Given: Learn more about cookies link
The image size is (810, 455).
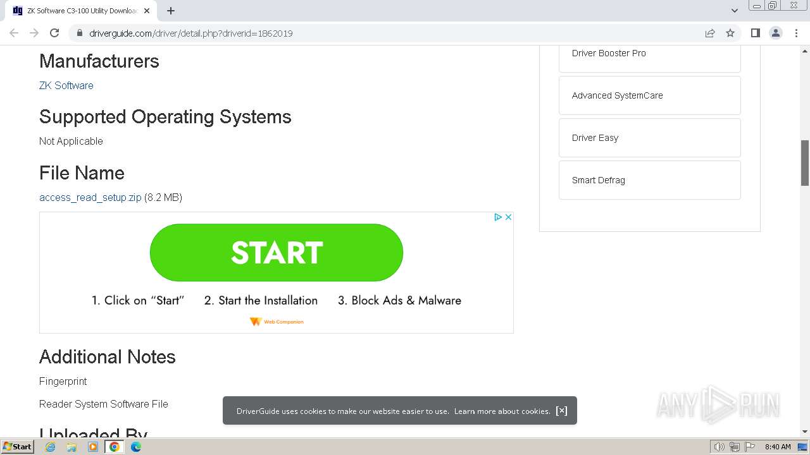Looking at the screenshot, I should (x=502, y=411).
